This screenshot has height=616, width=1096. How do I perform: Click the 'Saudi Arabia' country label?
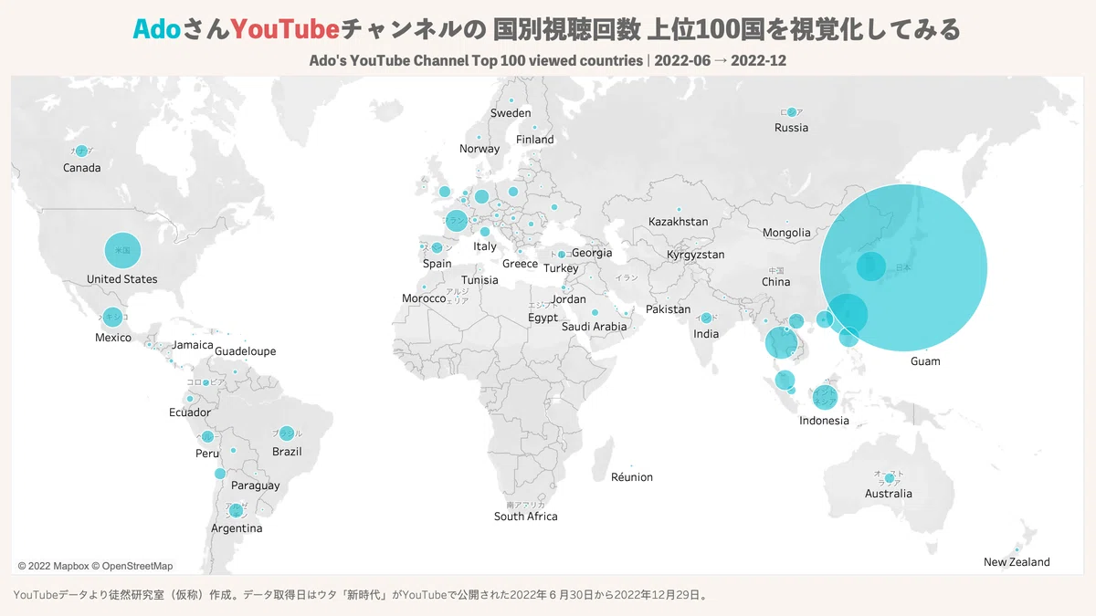pyautogui.click(x=595, y=327)
